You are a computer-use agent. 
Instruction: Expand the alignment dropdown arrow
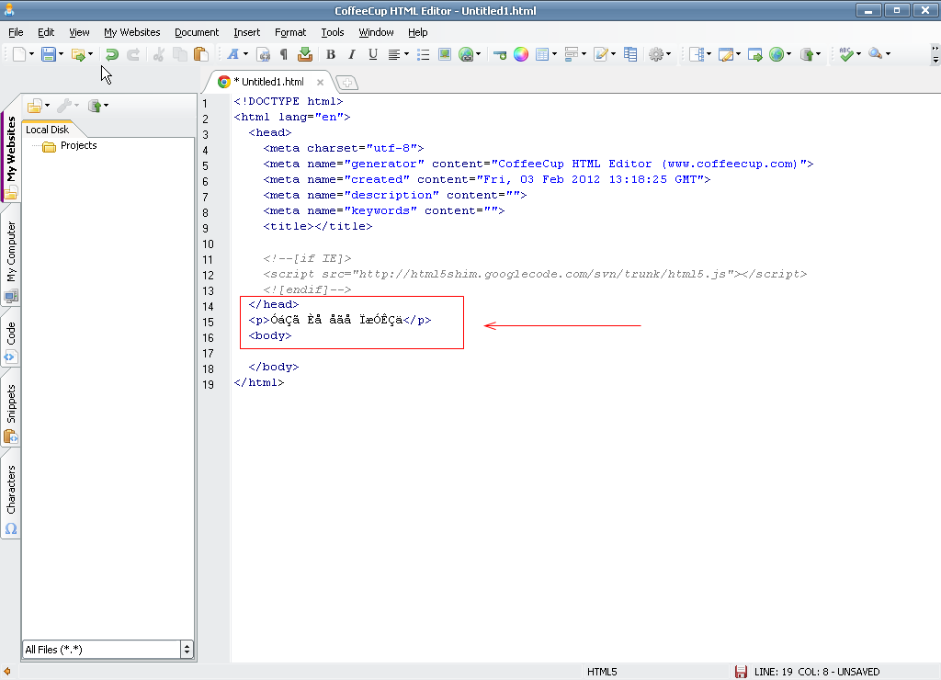coord(406,54)
